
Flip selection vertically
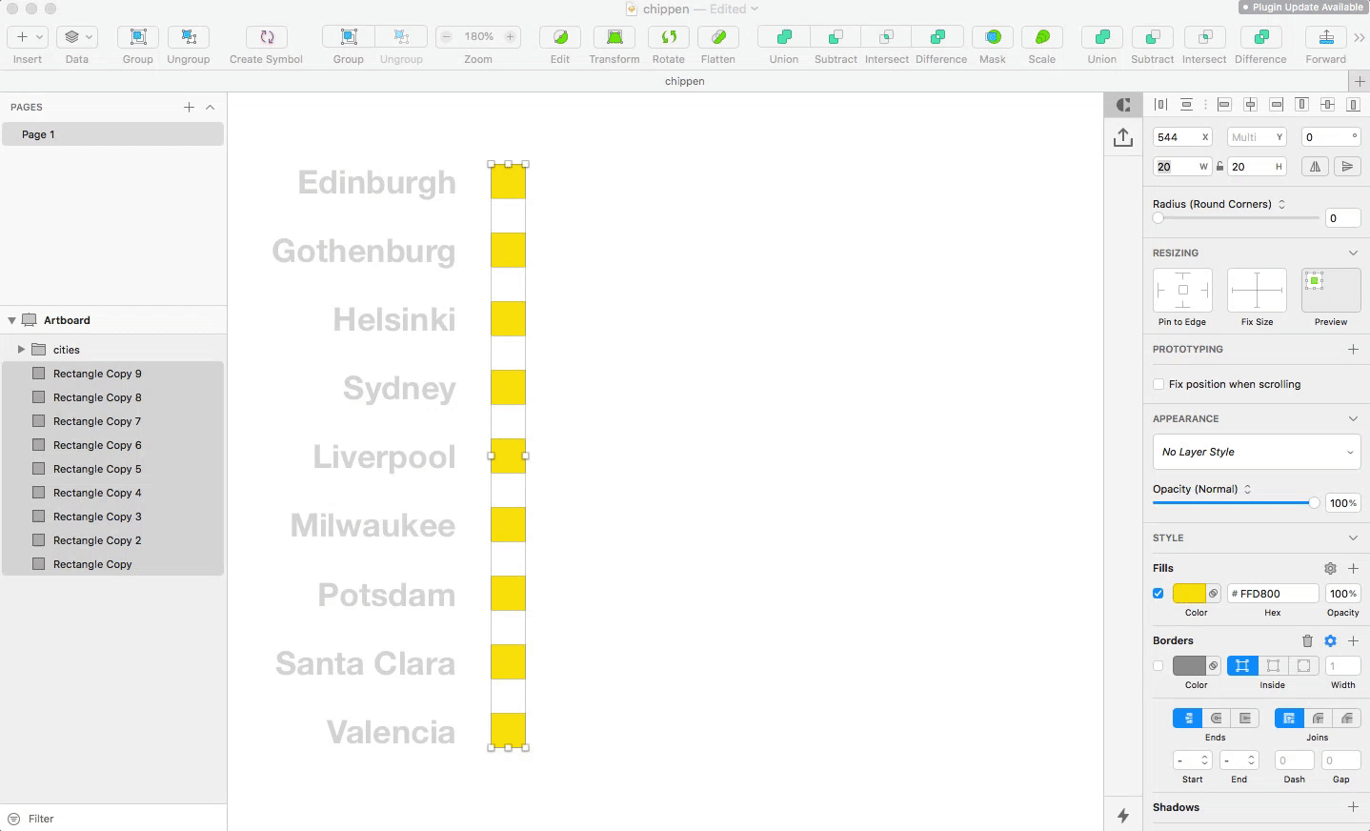tap(1347, 167)
